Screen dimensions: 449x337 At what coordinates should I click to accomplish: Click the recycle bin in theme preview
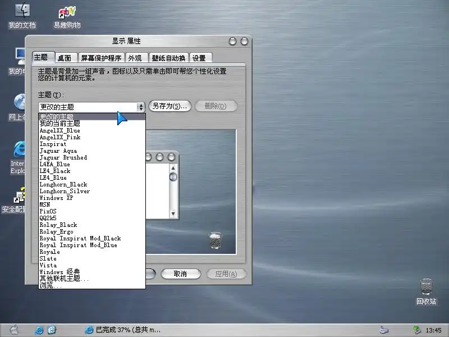click(215, 240)
